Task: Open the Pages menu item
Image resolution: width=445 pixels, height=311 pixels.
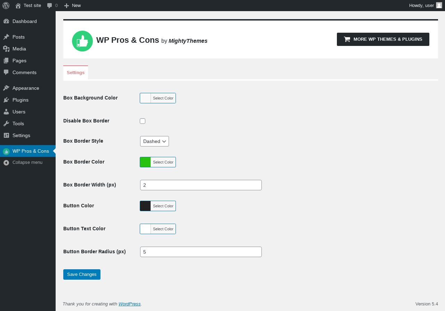Action: (x=28, y=61)
